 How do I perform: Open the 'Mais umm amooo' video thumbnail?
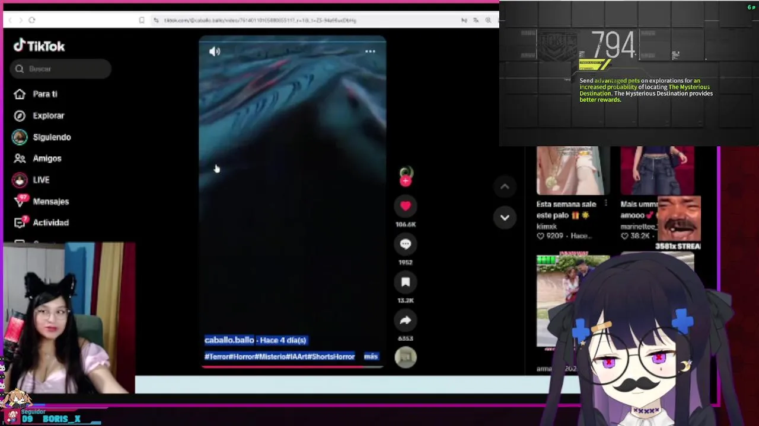tap(657, 170)
